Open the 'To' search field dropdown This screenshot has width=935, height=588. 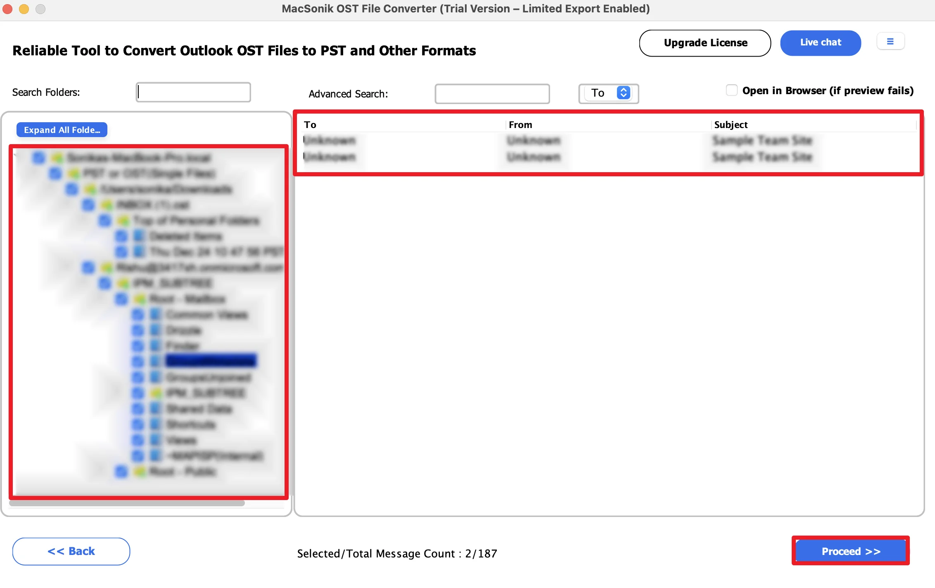(x=609, y=93)
